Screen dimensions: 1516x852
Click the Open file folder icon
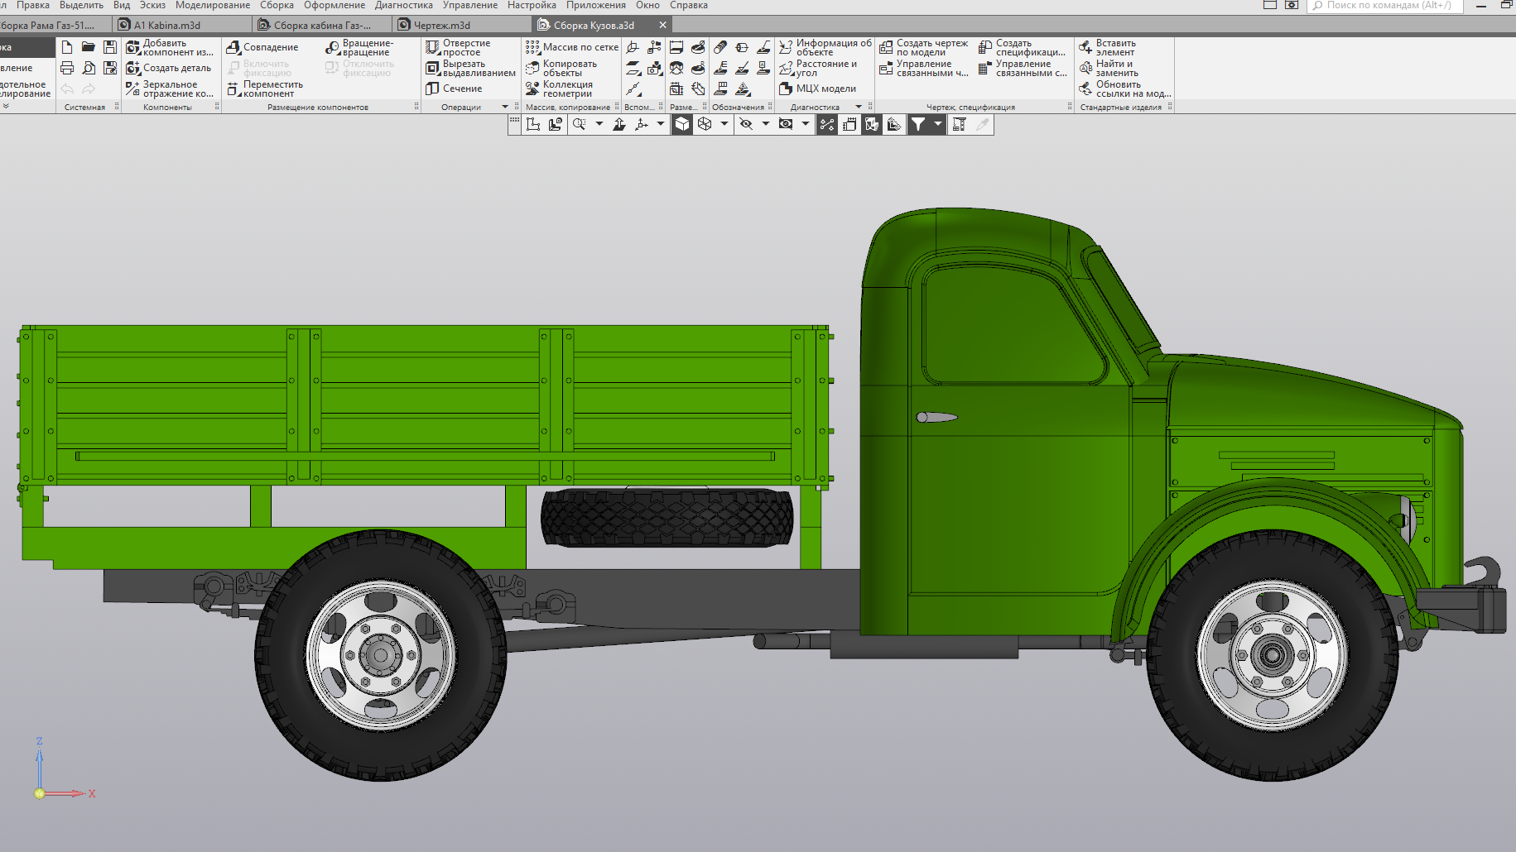[89, 47]
